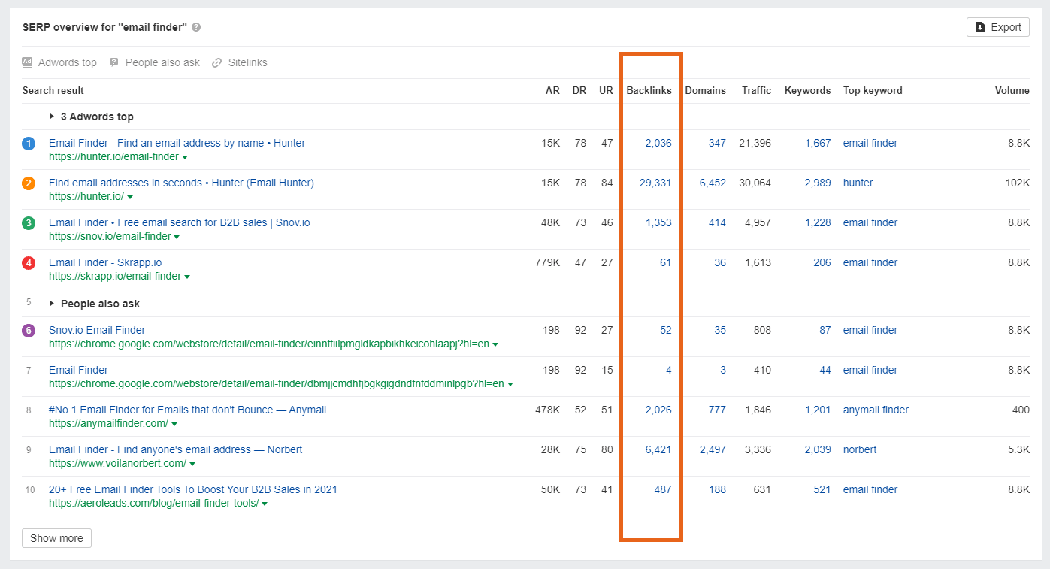Open dropdown next to voilanorbert.com URL
1050x569 pixels.
coord(192,465)
